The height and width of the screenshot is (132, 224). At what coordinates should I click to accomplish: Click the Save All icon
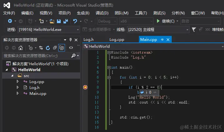click(66, 21)
